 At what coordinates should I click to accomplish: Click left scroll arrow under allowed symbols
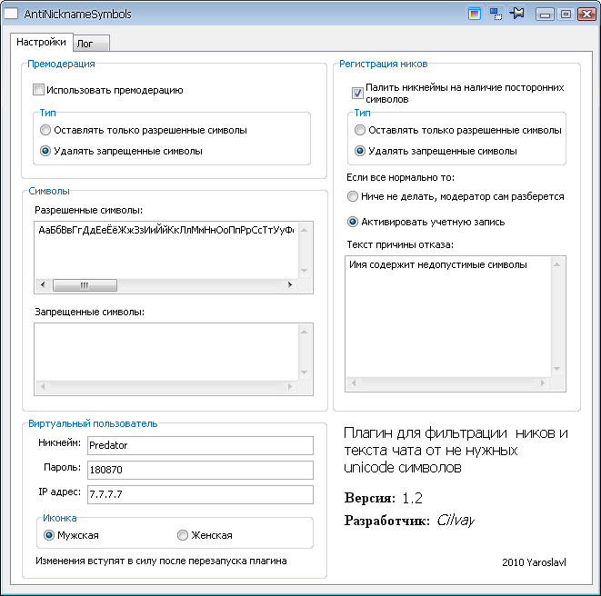(41, 284)
